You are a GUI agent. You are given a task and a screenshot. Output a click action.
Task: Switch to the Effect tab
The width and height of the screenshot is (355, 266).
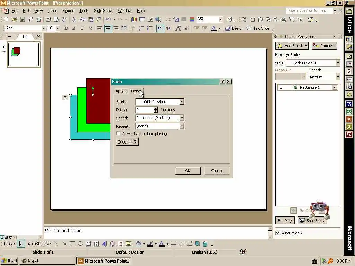121,91
